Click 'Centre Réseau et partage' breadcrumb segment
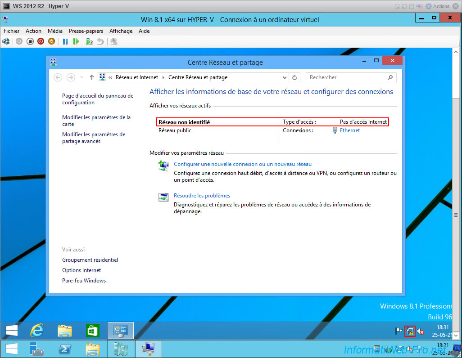The height and width of the screenshot is (358, 462). coord(198,77)
